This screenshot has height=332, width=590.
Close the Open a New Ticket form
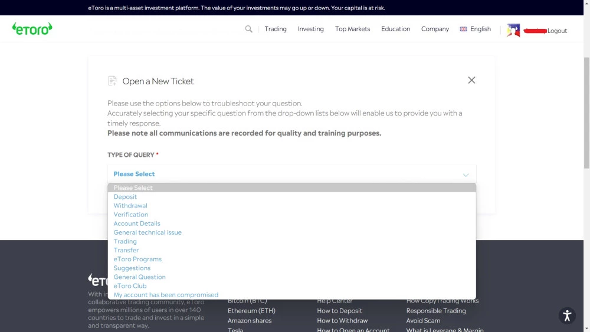pos(471,80)
